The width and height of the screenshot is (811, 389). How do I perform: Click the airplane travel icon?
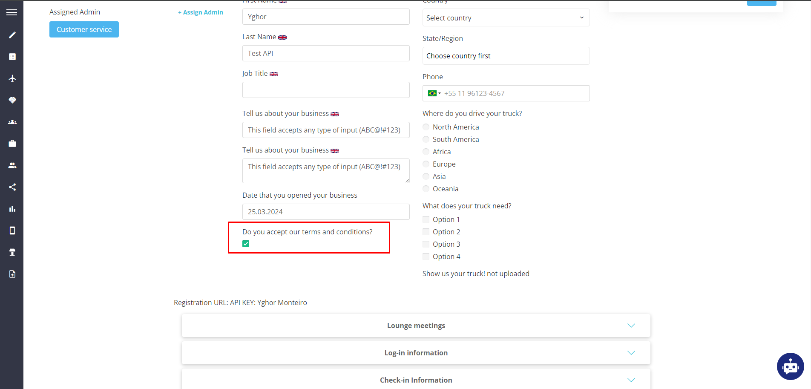(x=12, y=78)
